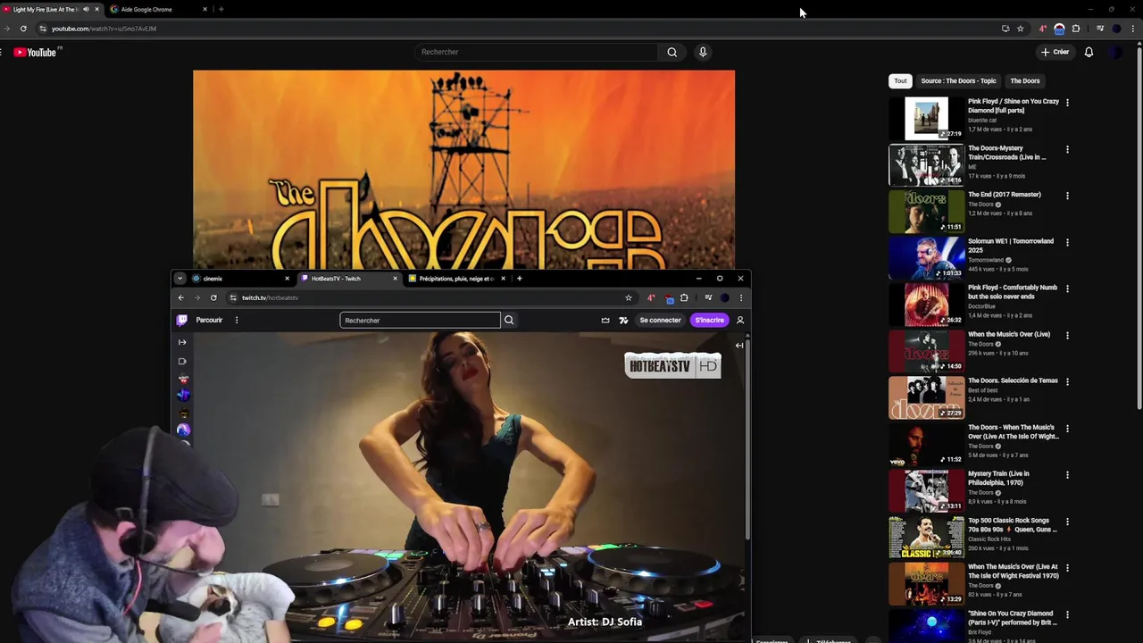Open options for When the Music's Over (Live) video
Screen dimensions: 1143x643
point(1067,335)
